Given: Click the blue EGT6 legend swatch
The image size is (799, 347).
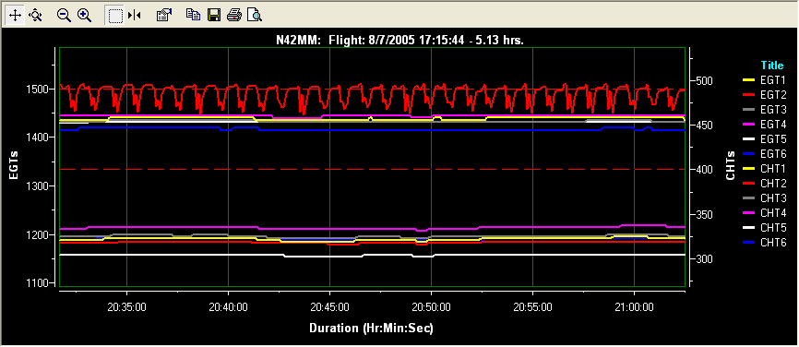Looking at the screenshot, I should click(748, 153).
